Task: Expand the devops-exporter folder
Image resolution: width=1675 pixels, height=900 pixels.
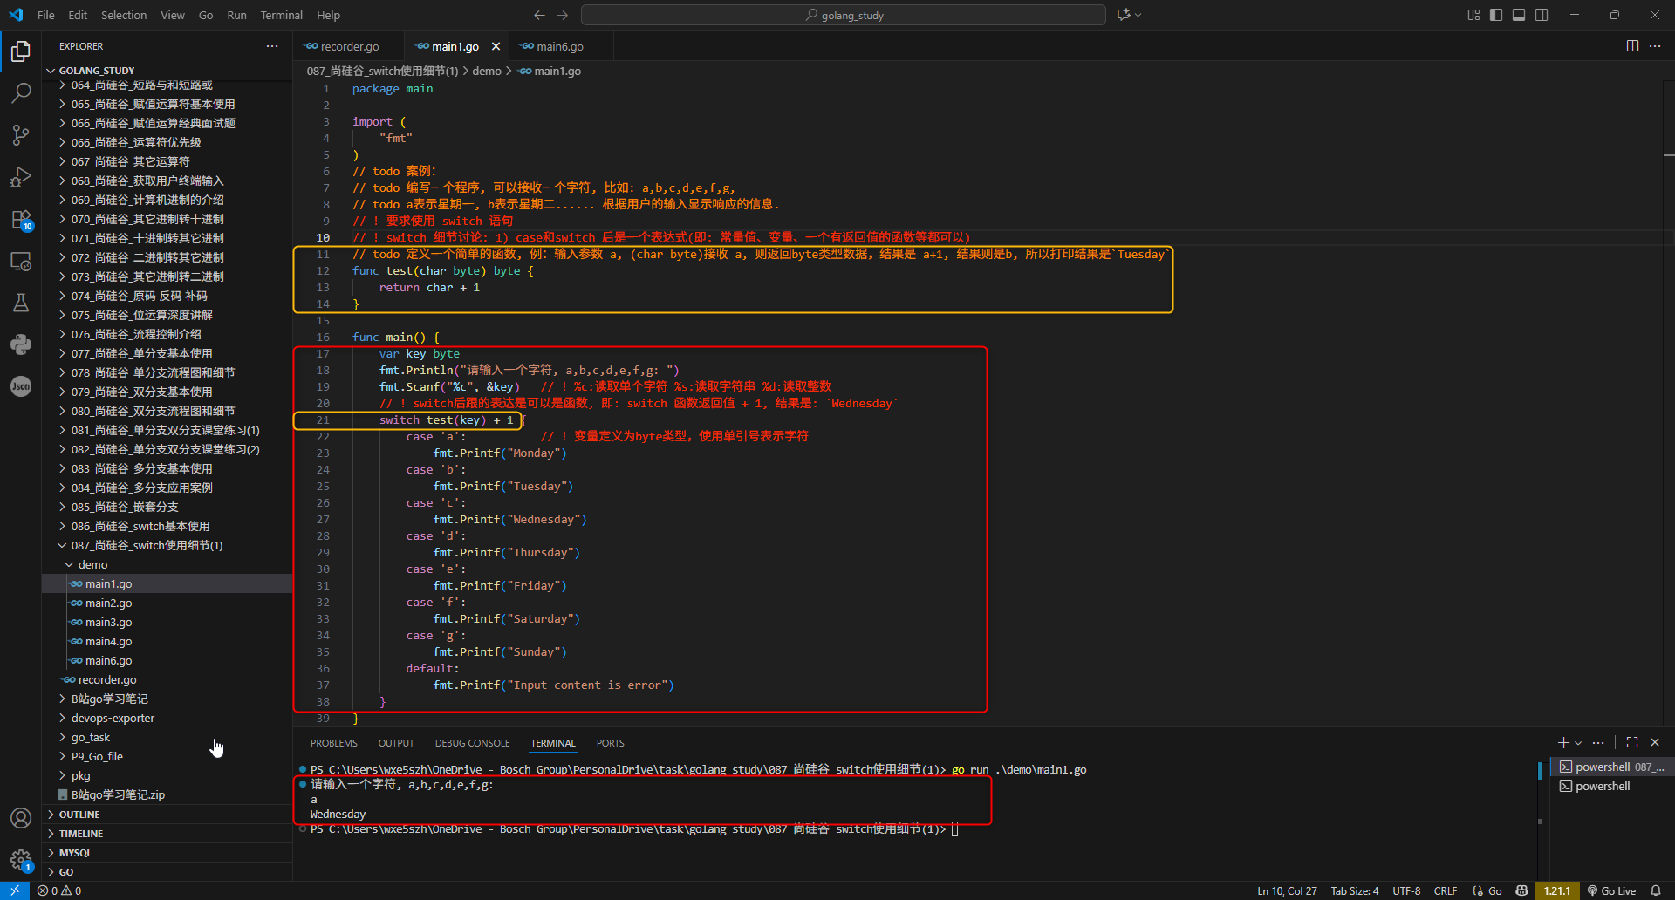Action: click(167, 719)
